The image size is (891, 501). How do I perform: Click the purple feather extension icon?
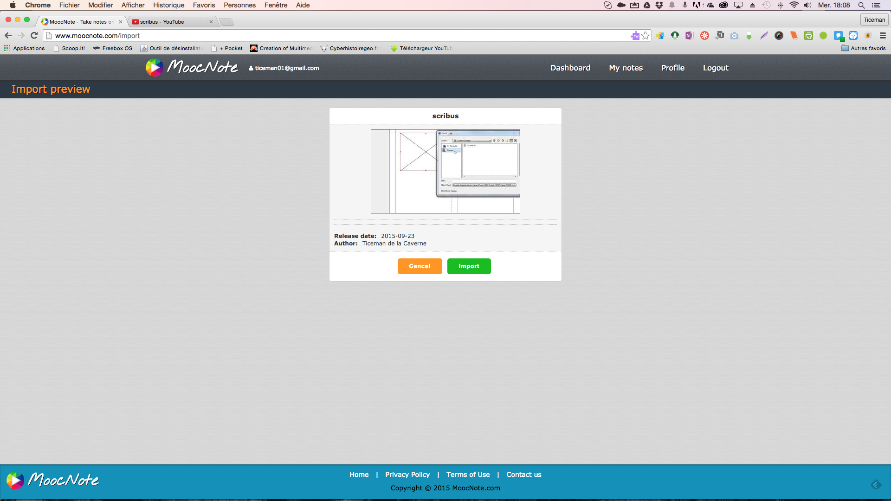(764, 36)
